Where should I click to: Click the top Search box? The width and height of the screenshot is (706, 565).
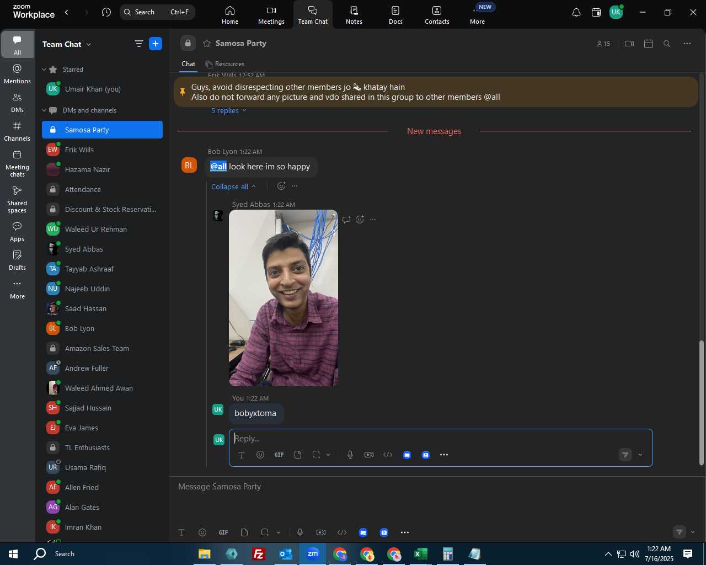157,12
